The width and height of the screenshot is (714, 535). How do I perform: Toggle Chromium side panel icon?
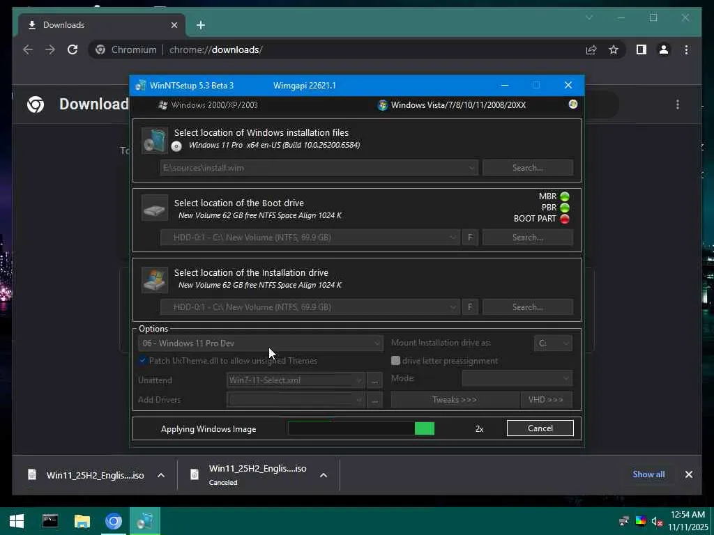pos(641,49)
